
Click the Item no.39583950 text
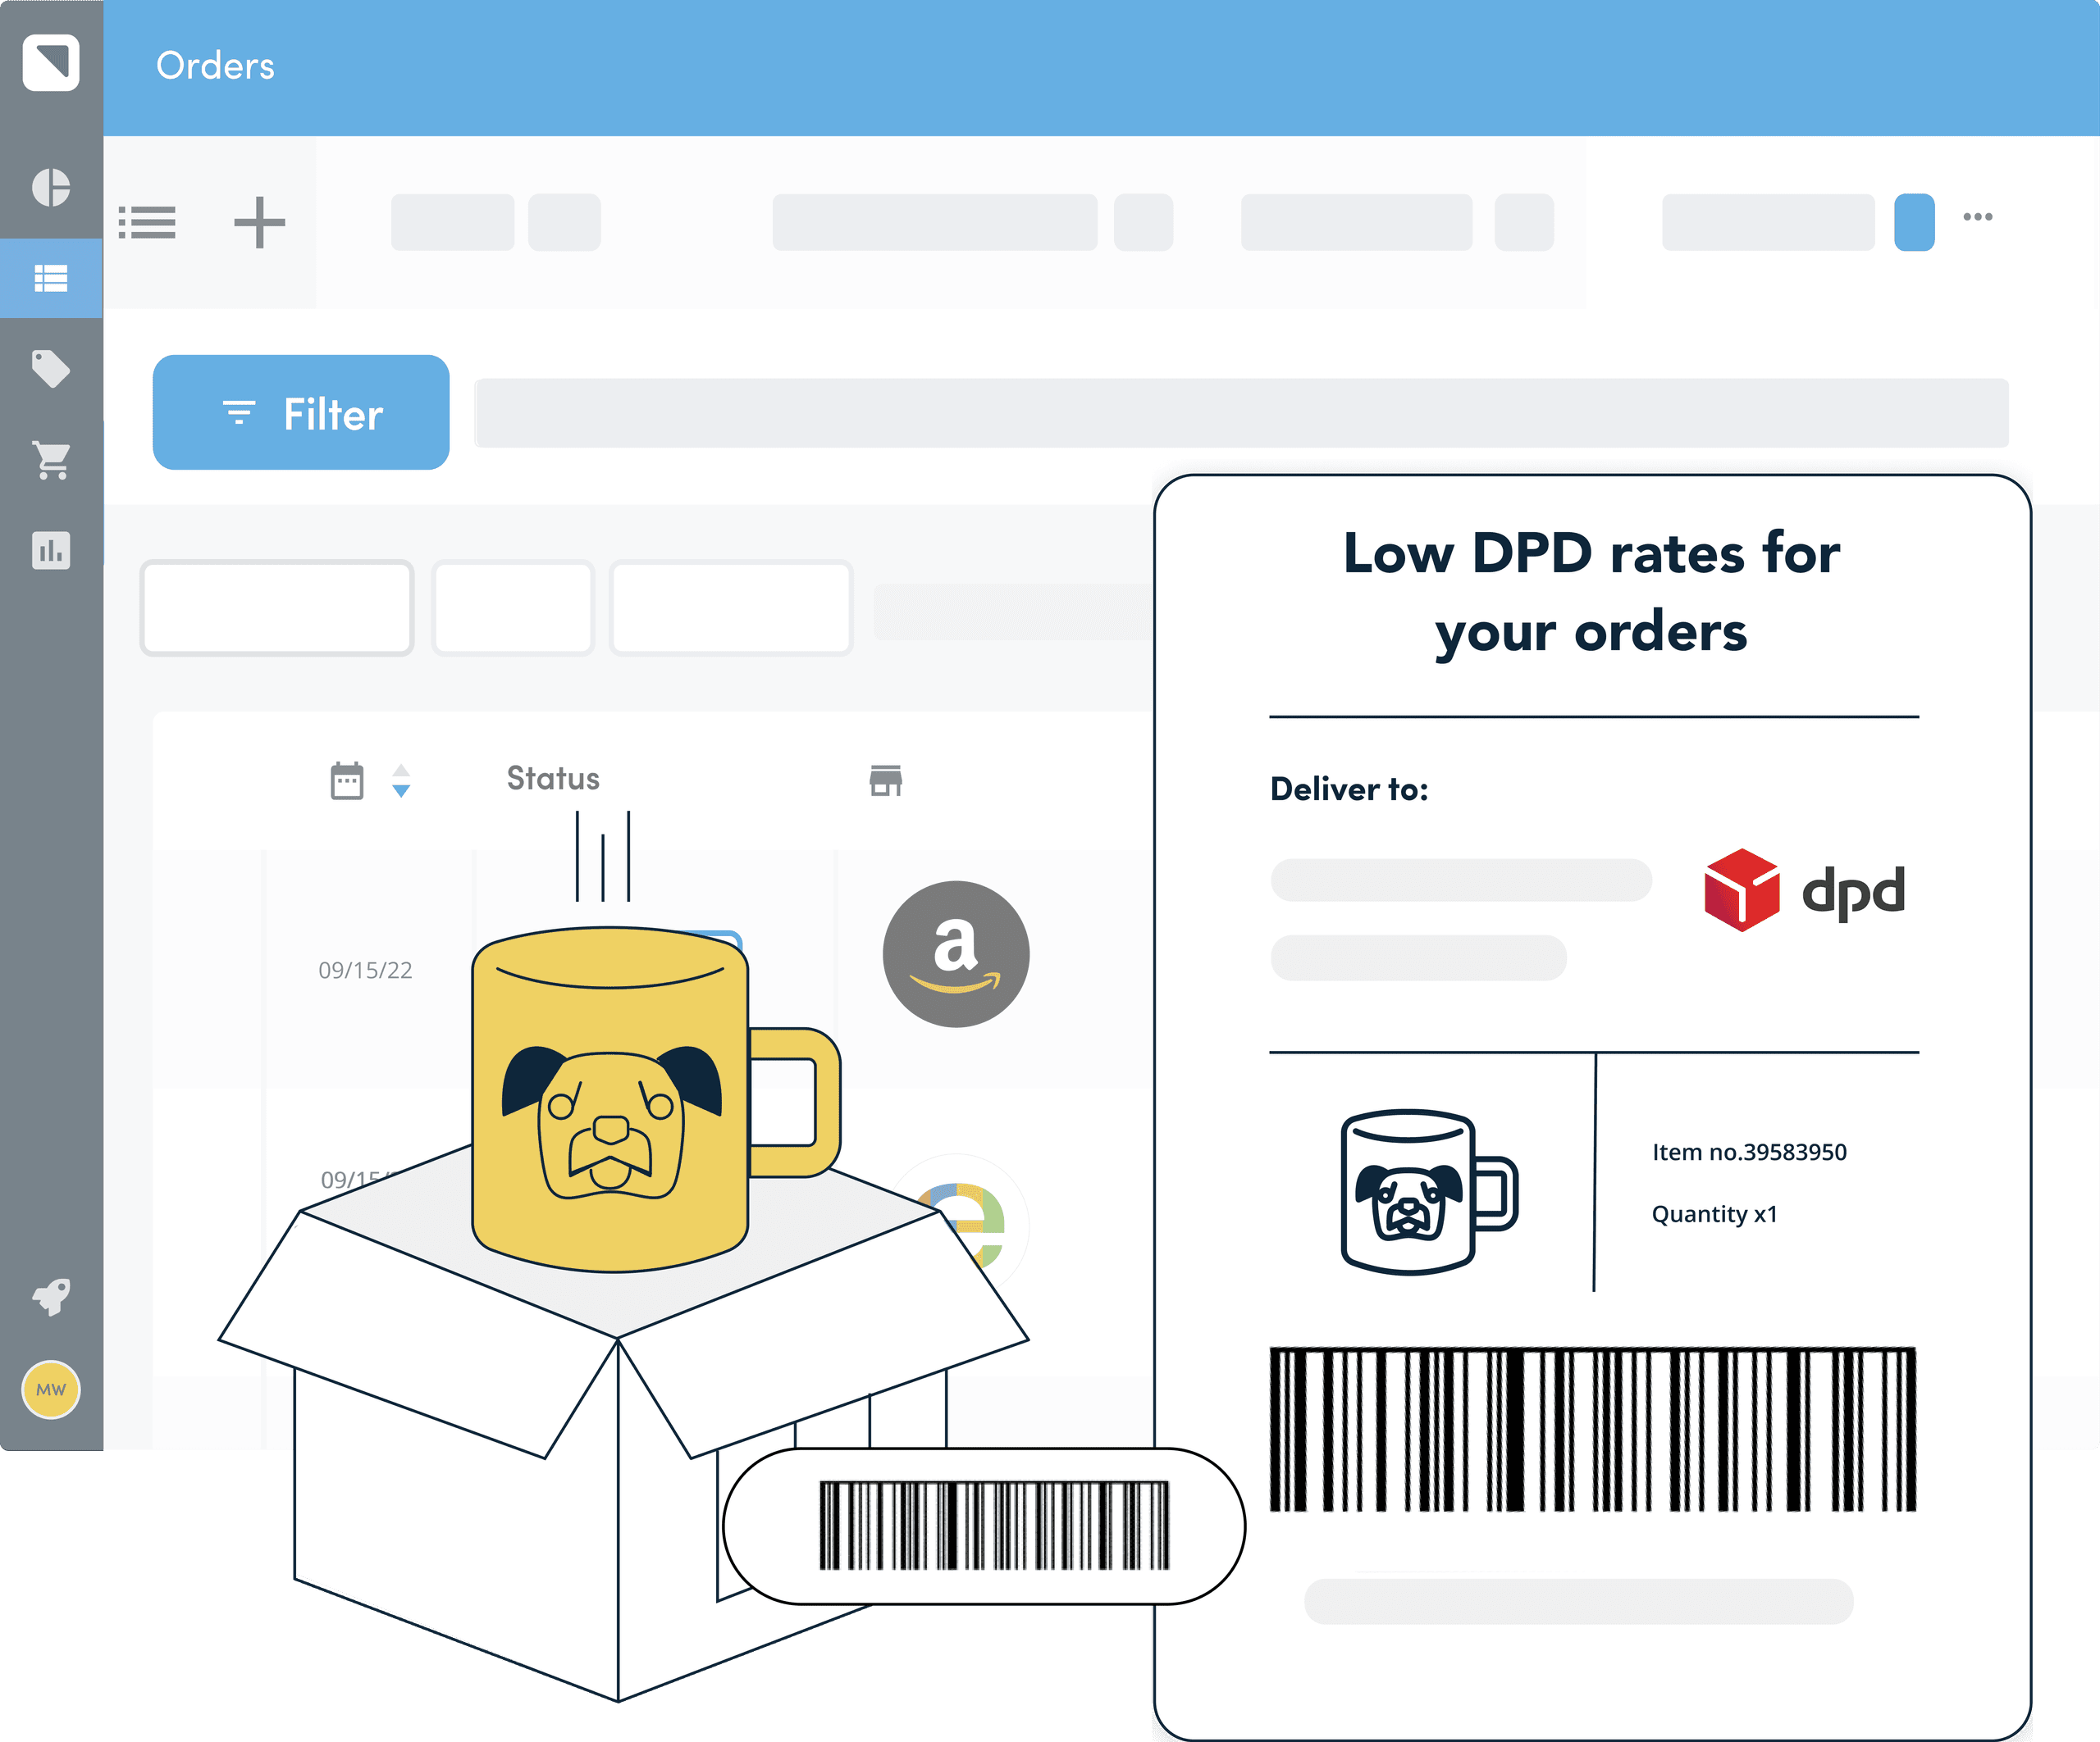[x=1749, y=1153]
